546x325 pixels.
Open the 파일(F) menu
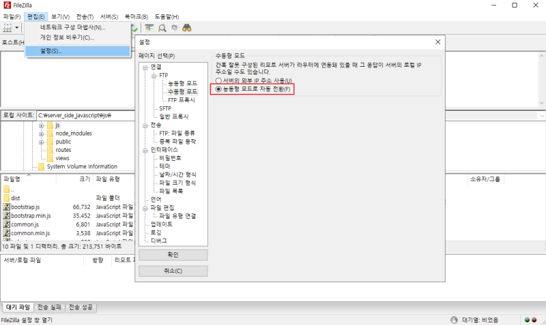[12, 16]
